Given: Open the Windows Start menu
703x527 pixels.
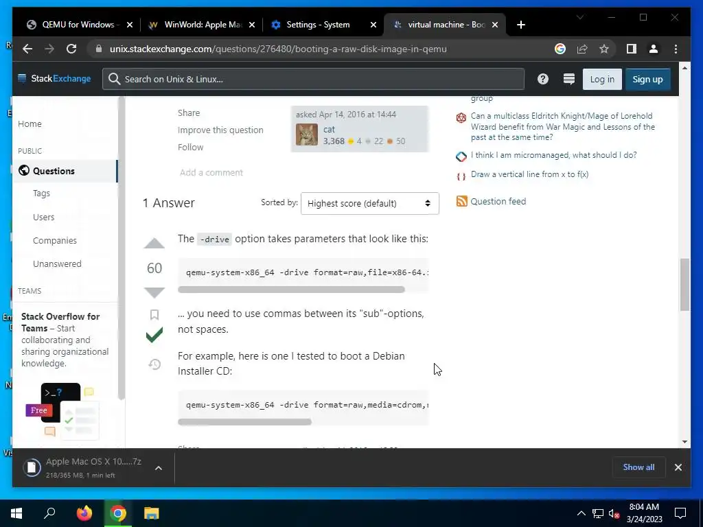Looking at the screenshot, I should 16,513.
